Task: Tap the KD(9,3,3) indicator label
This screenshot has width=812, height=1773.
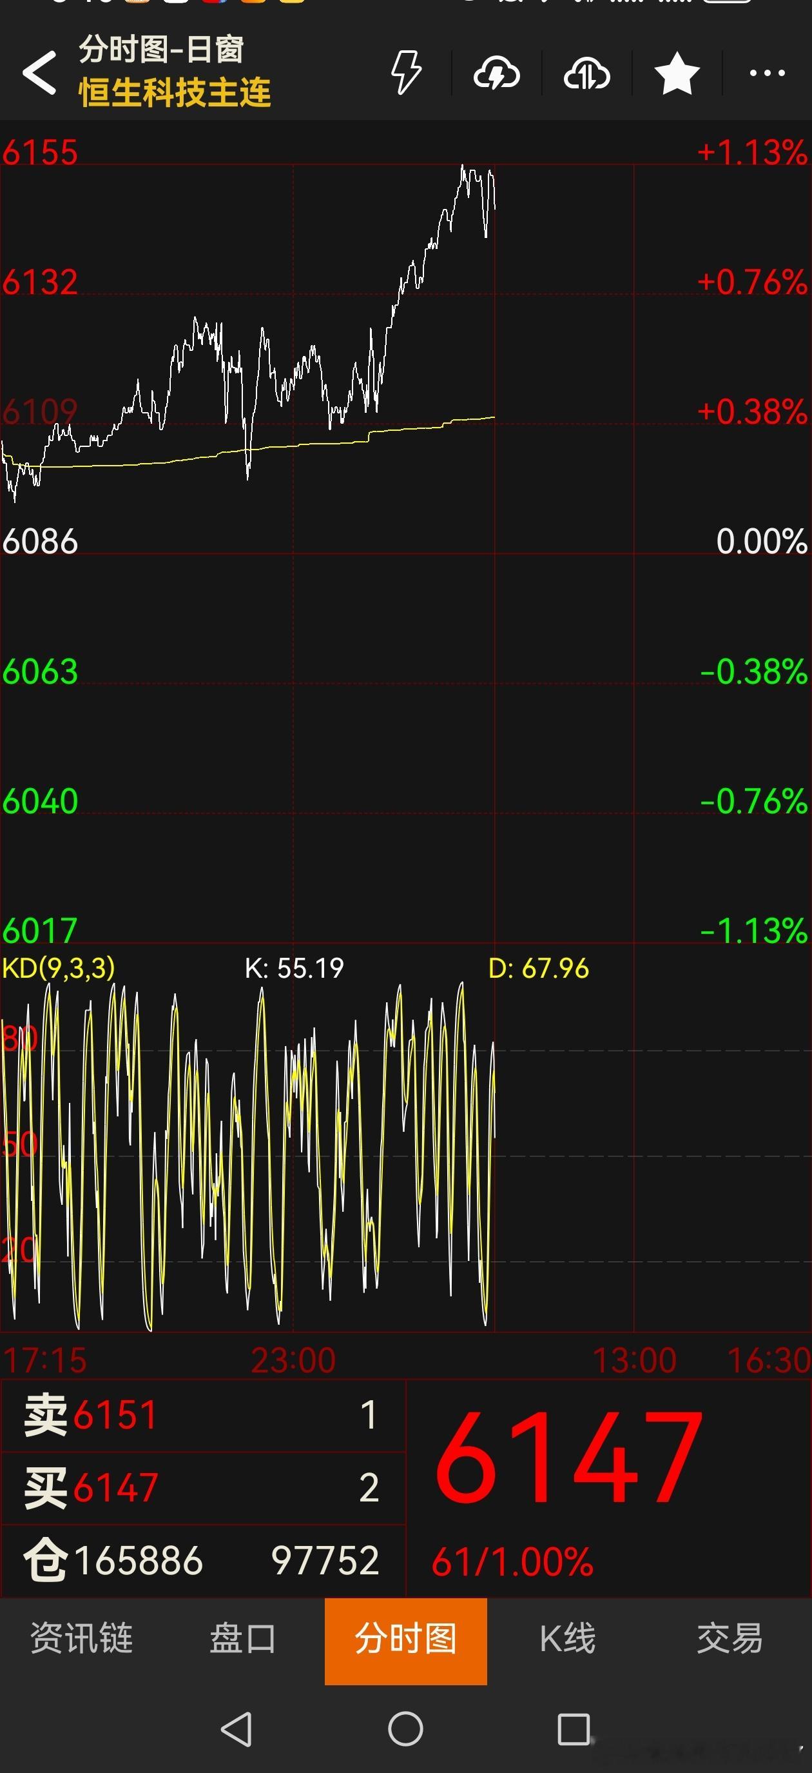Action: click(59, 967)
